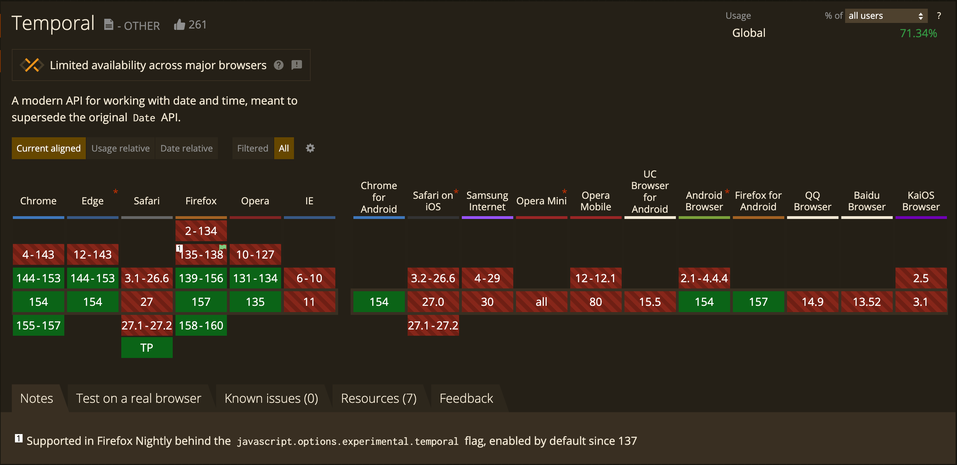
Task: Click the asterisk next to Android Browser
Action: pos(727,191)
